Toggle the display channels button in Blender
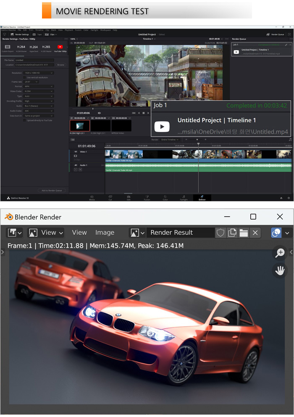The height and width of the screenshot is (417, 294). tap(276, 233)
